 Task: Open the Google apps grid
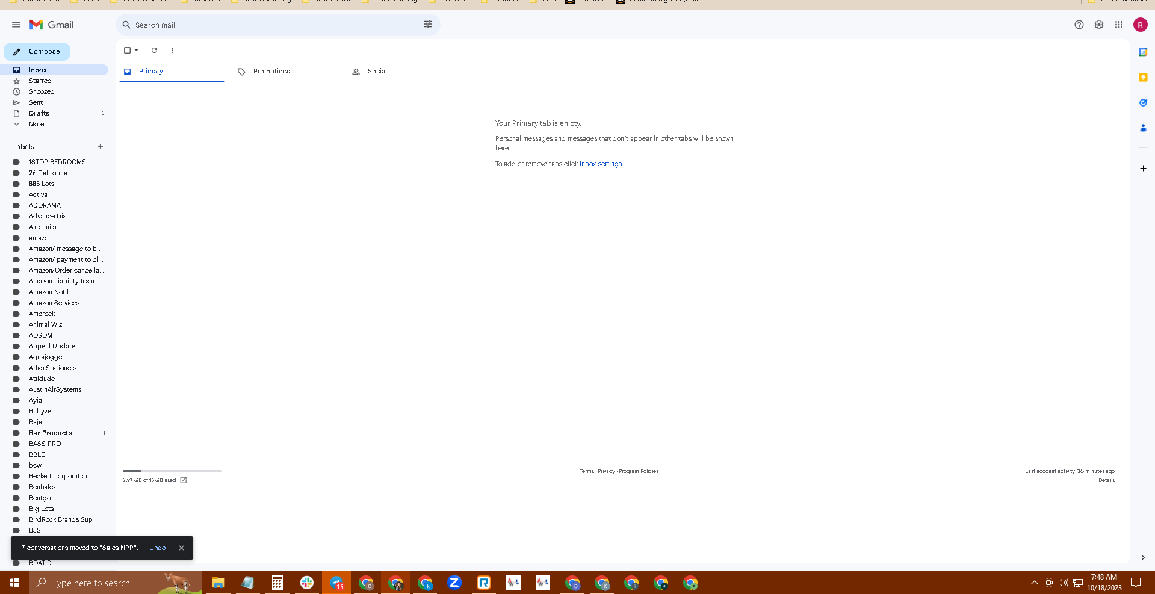pyautogui.click(x=1119, y=25)
